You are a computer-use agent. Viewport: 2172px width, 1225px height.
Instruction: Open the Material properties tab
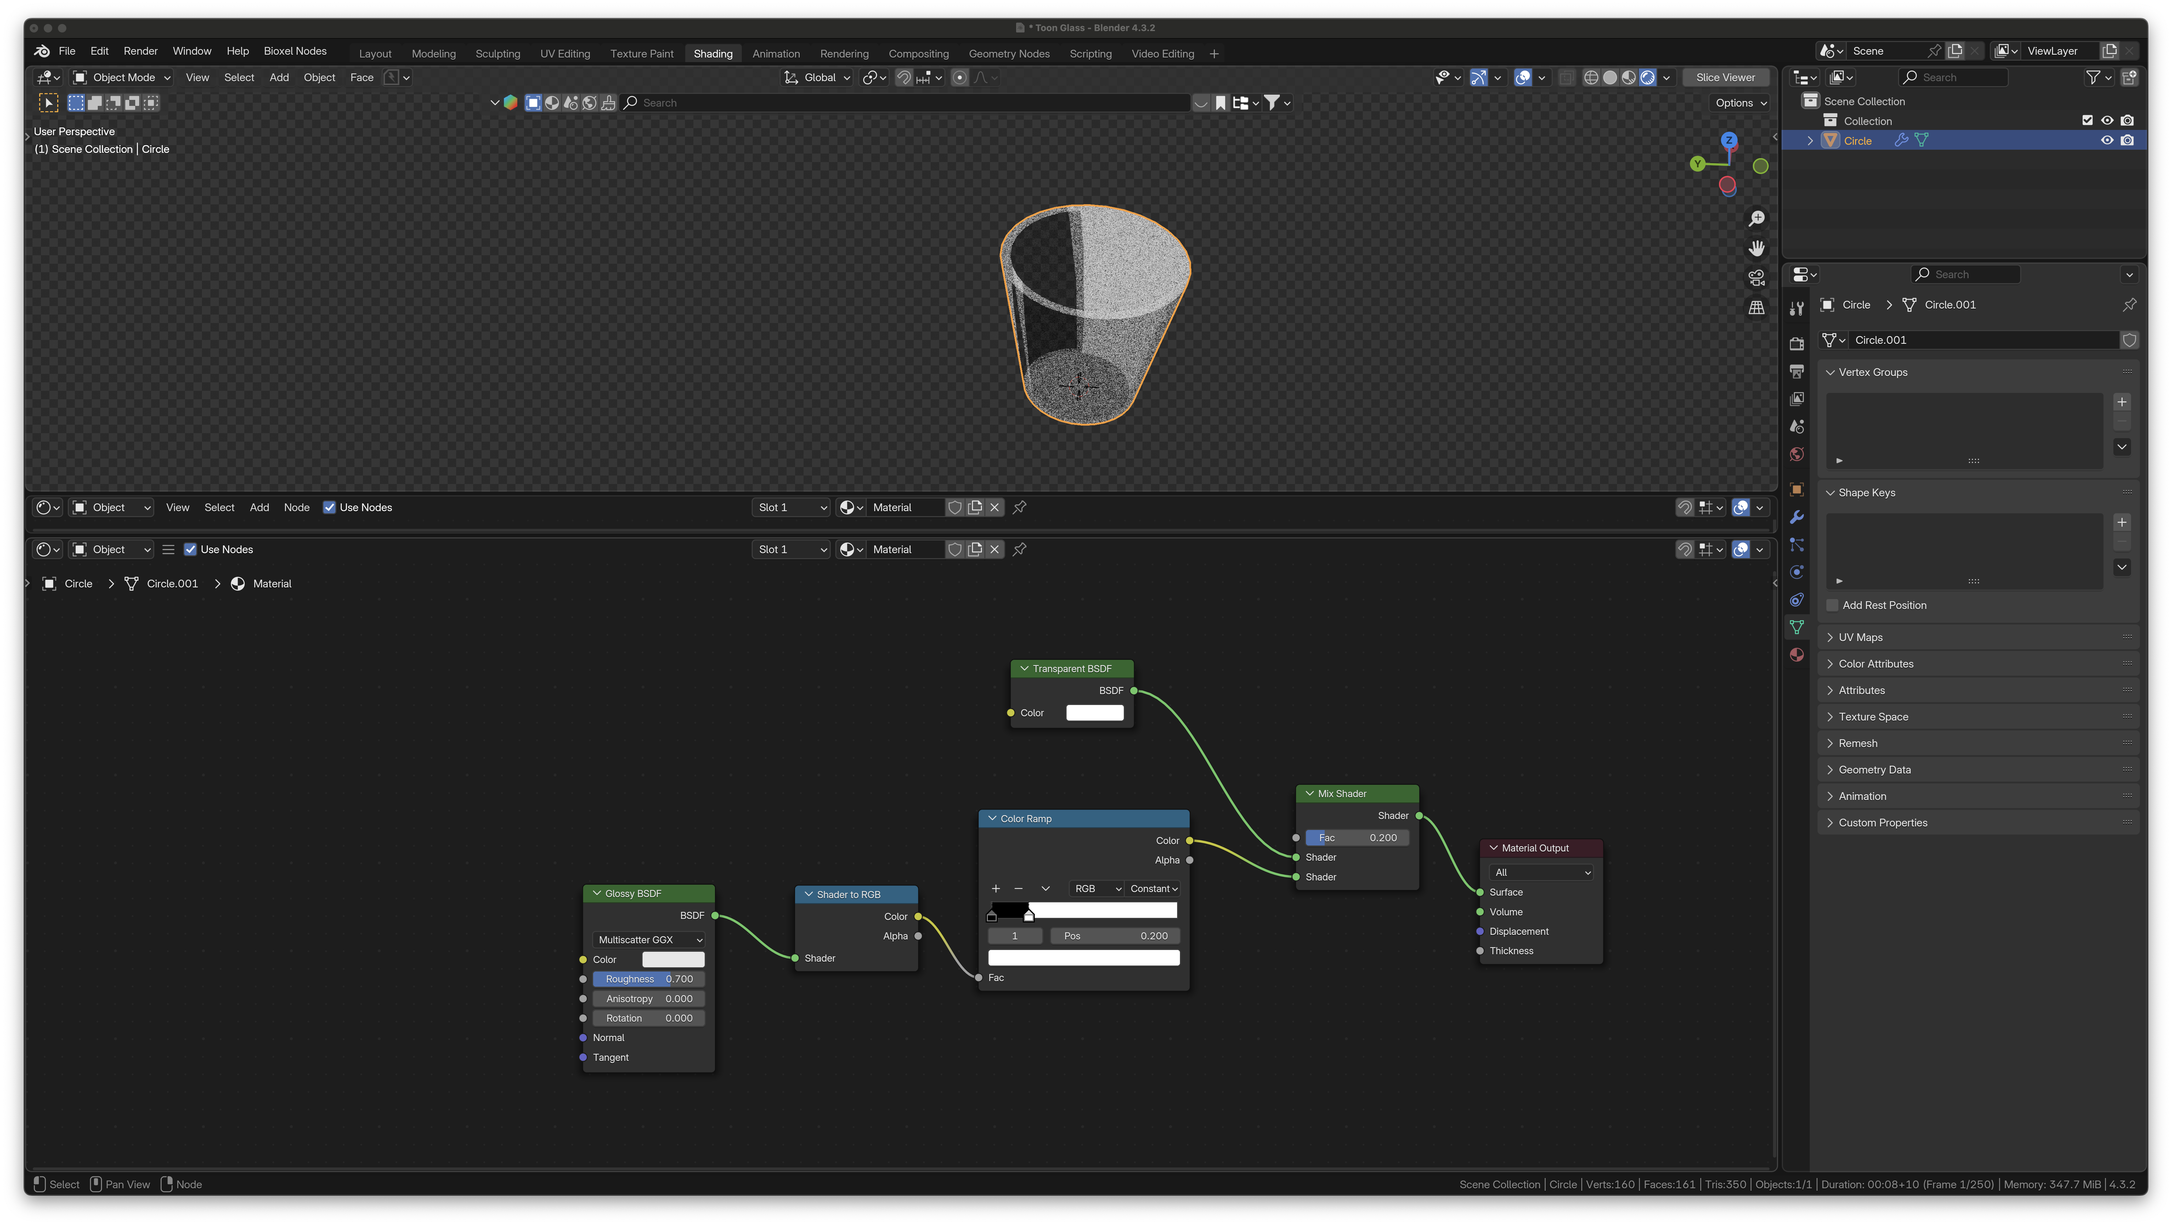(1797, 655)
